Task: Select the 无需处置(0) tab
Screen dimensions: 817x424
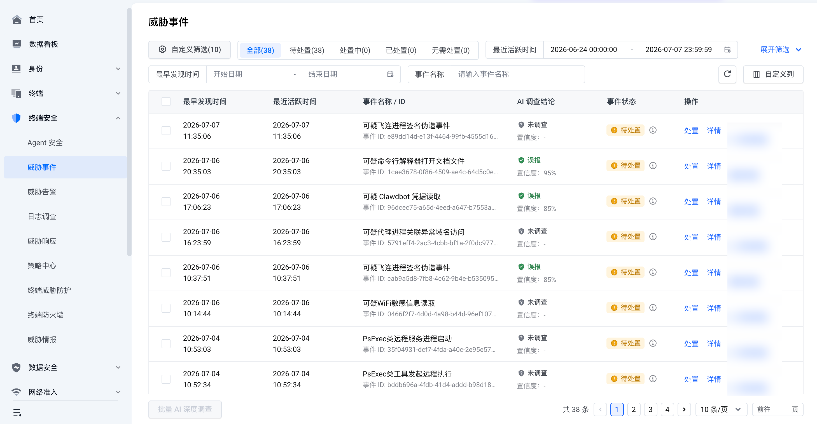Action: tap(450, 50)
